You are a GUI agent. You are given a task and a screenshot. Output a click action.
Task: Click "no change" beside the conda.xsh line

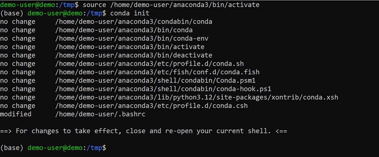18,97
